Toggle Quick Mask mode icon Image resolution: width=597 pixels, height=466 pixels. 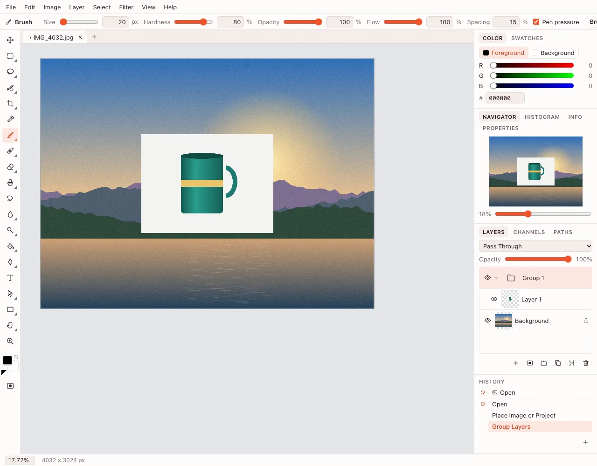(10, 386)
